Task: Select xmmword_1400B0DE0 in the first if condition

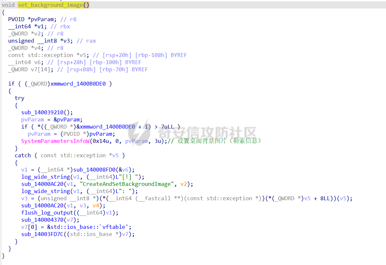Action: [x=78, y=84]
